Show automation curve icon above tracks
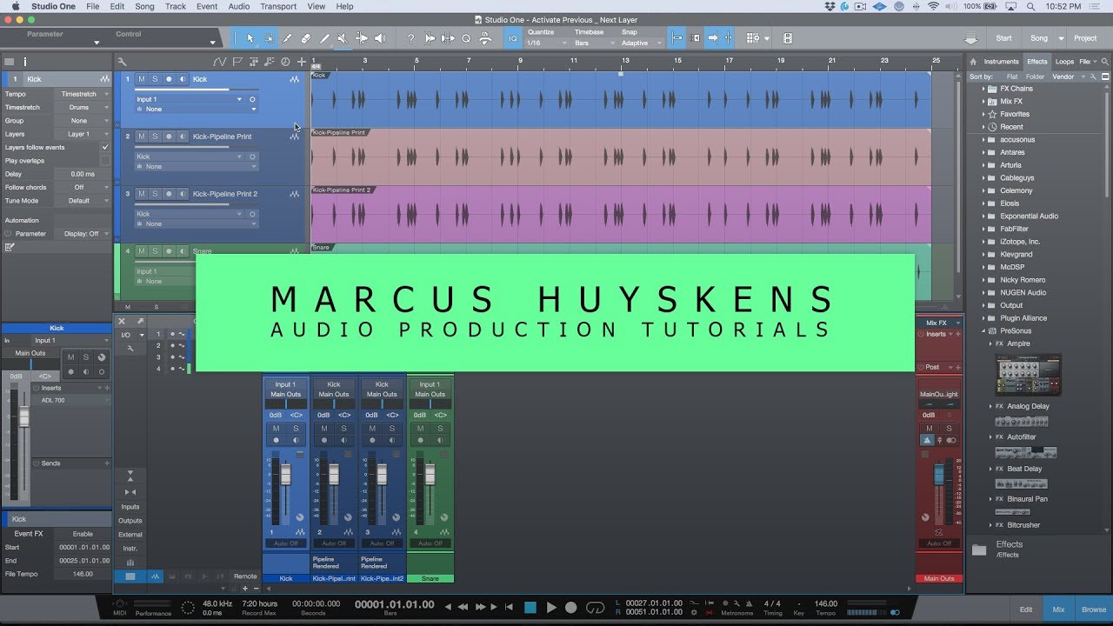1113x626 pixels. (219, 62)
